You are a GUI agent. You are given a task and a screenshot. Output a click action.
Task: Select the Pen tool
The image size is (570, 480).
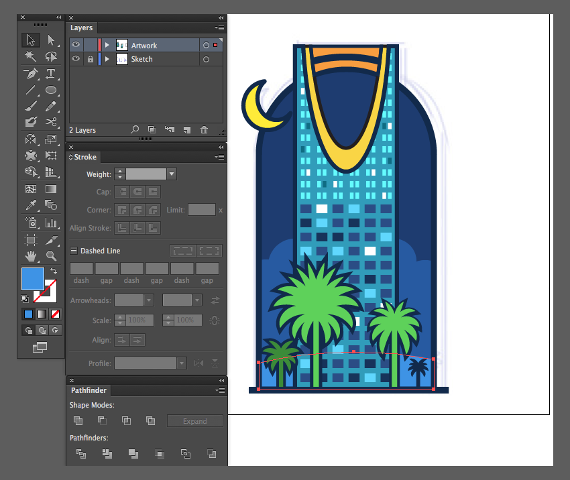(x=32, y=74)
